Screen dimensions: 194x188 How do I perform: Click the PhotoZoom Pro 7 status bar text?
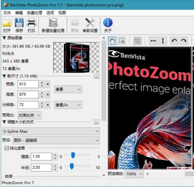click(18, 183)
